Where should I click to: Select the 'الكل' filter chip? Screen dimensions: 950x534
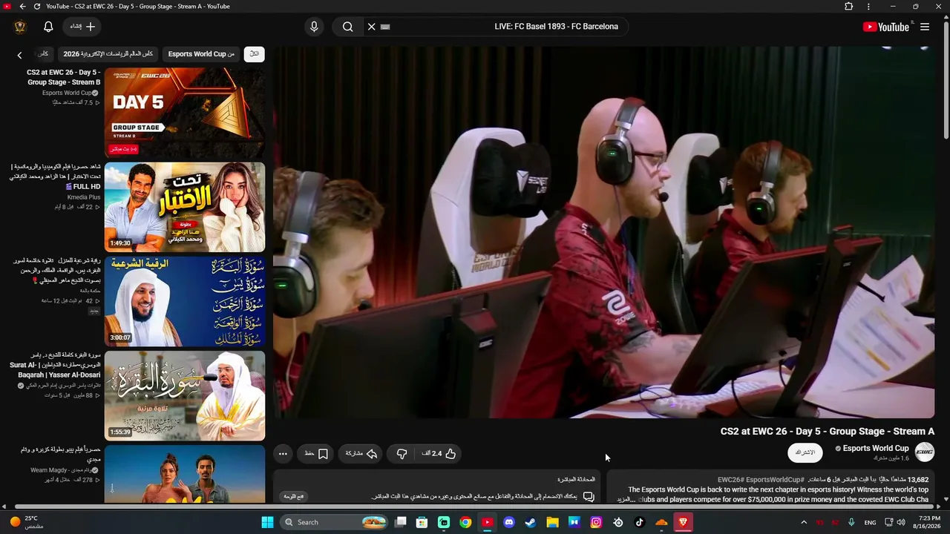tap(254, 54)
